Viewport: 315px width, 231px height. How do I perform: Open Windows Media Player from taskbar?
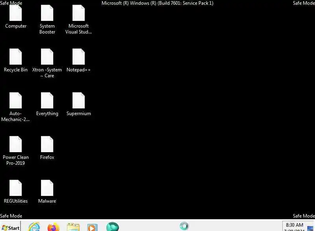(x=93, y=227)
